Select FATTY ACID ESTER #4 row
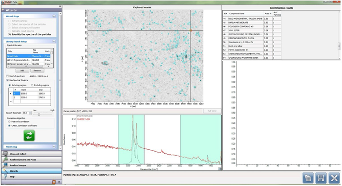The width and height of the screenshot is (342, 186). coord(252,50)
